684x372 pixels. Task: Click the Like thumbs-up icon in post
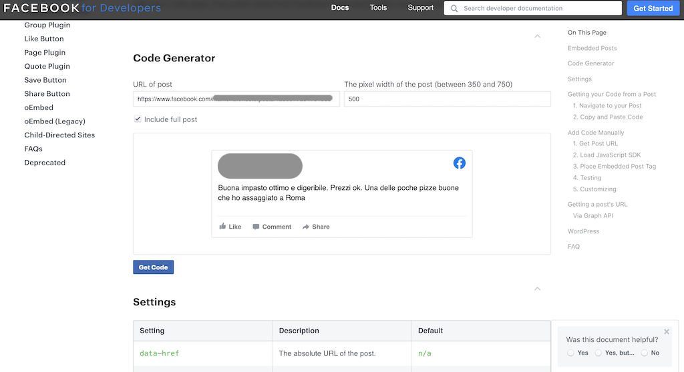(222, 226)
